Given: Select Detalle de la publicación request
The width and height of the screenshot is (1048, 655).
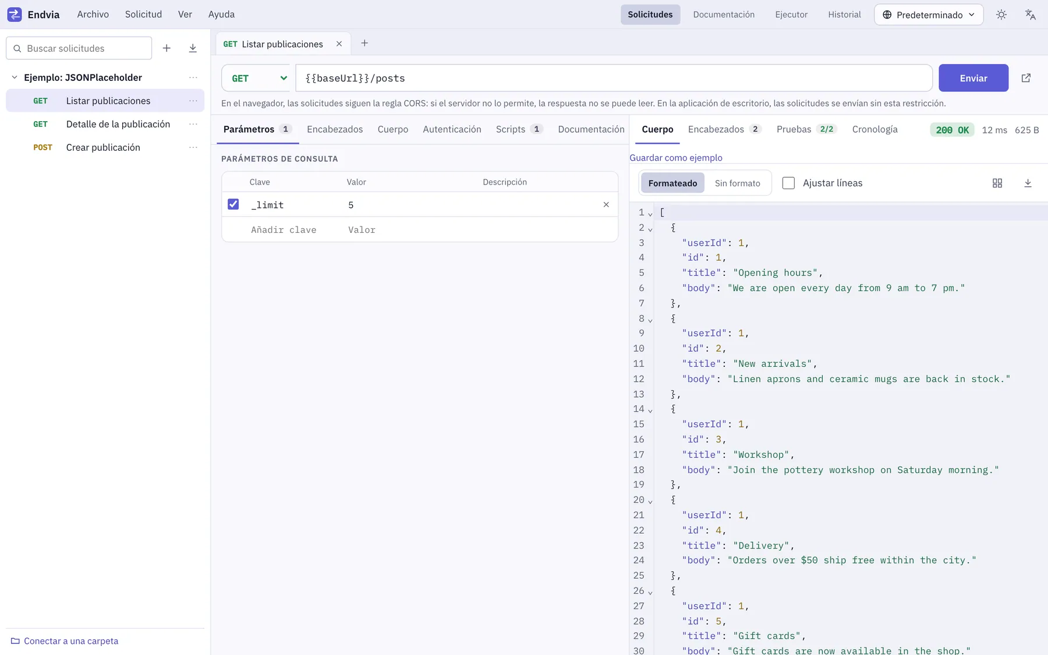Looking at the screenshot, I should click(x=105, y=124).
